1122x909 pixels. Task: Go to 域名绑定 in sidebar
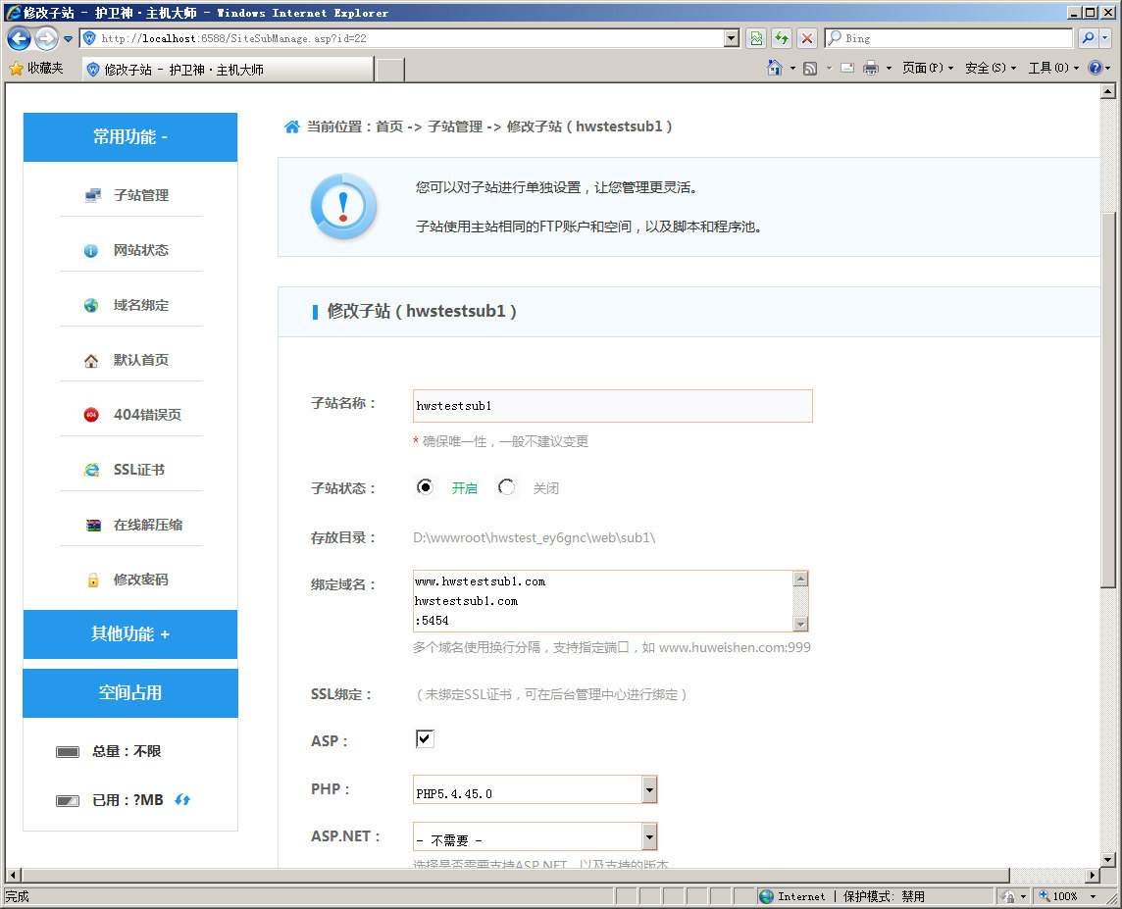point(140,305)
